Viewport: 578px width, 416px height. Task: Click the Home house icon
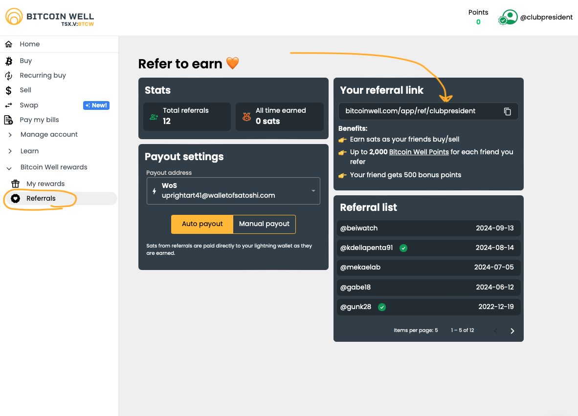click(x=8, y=44)
